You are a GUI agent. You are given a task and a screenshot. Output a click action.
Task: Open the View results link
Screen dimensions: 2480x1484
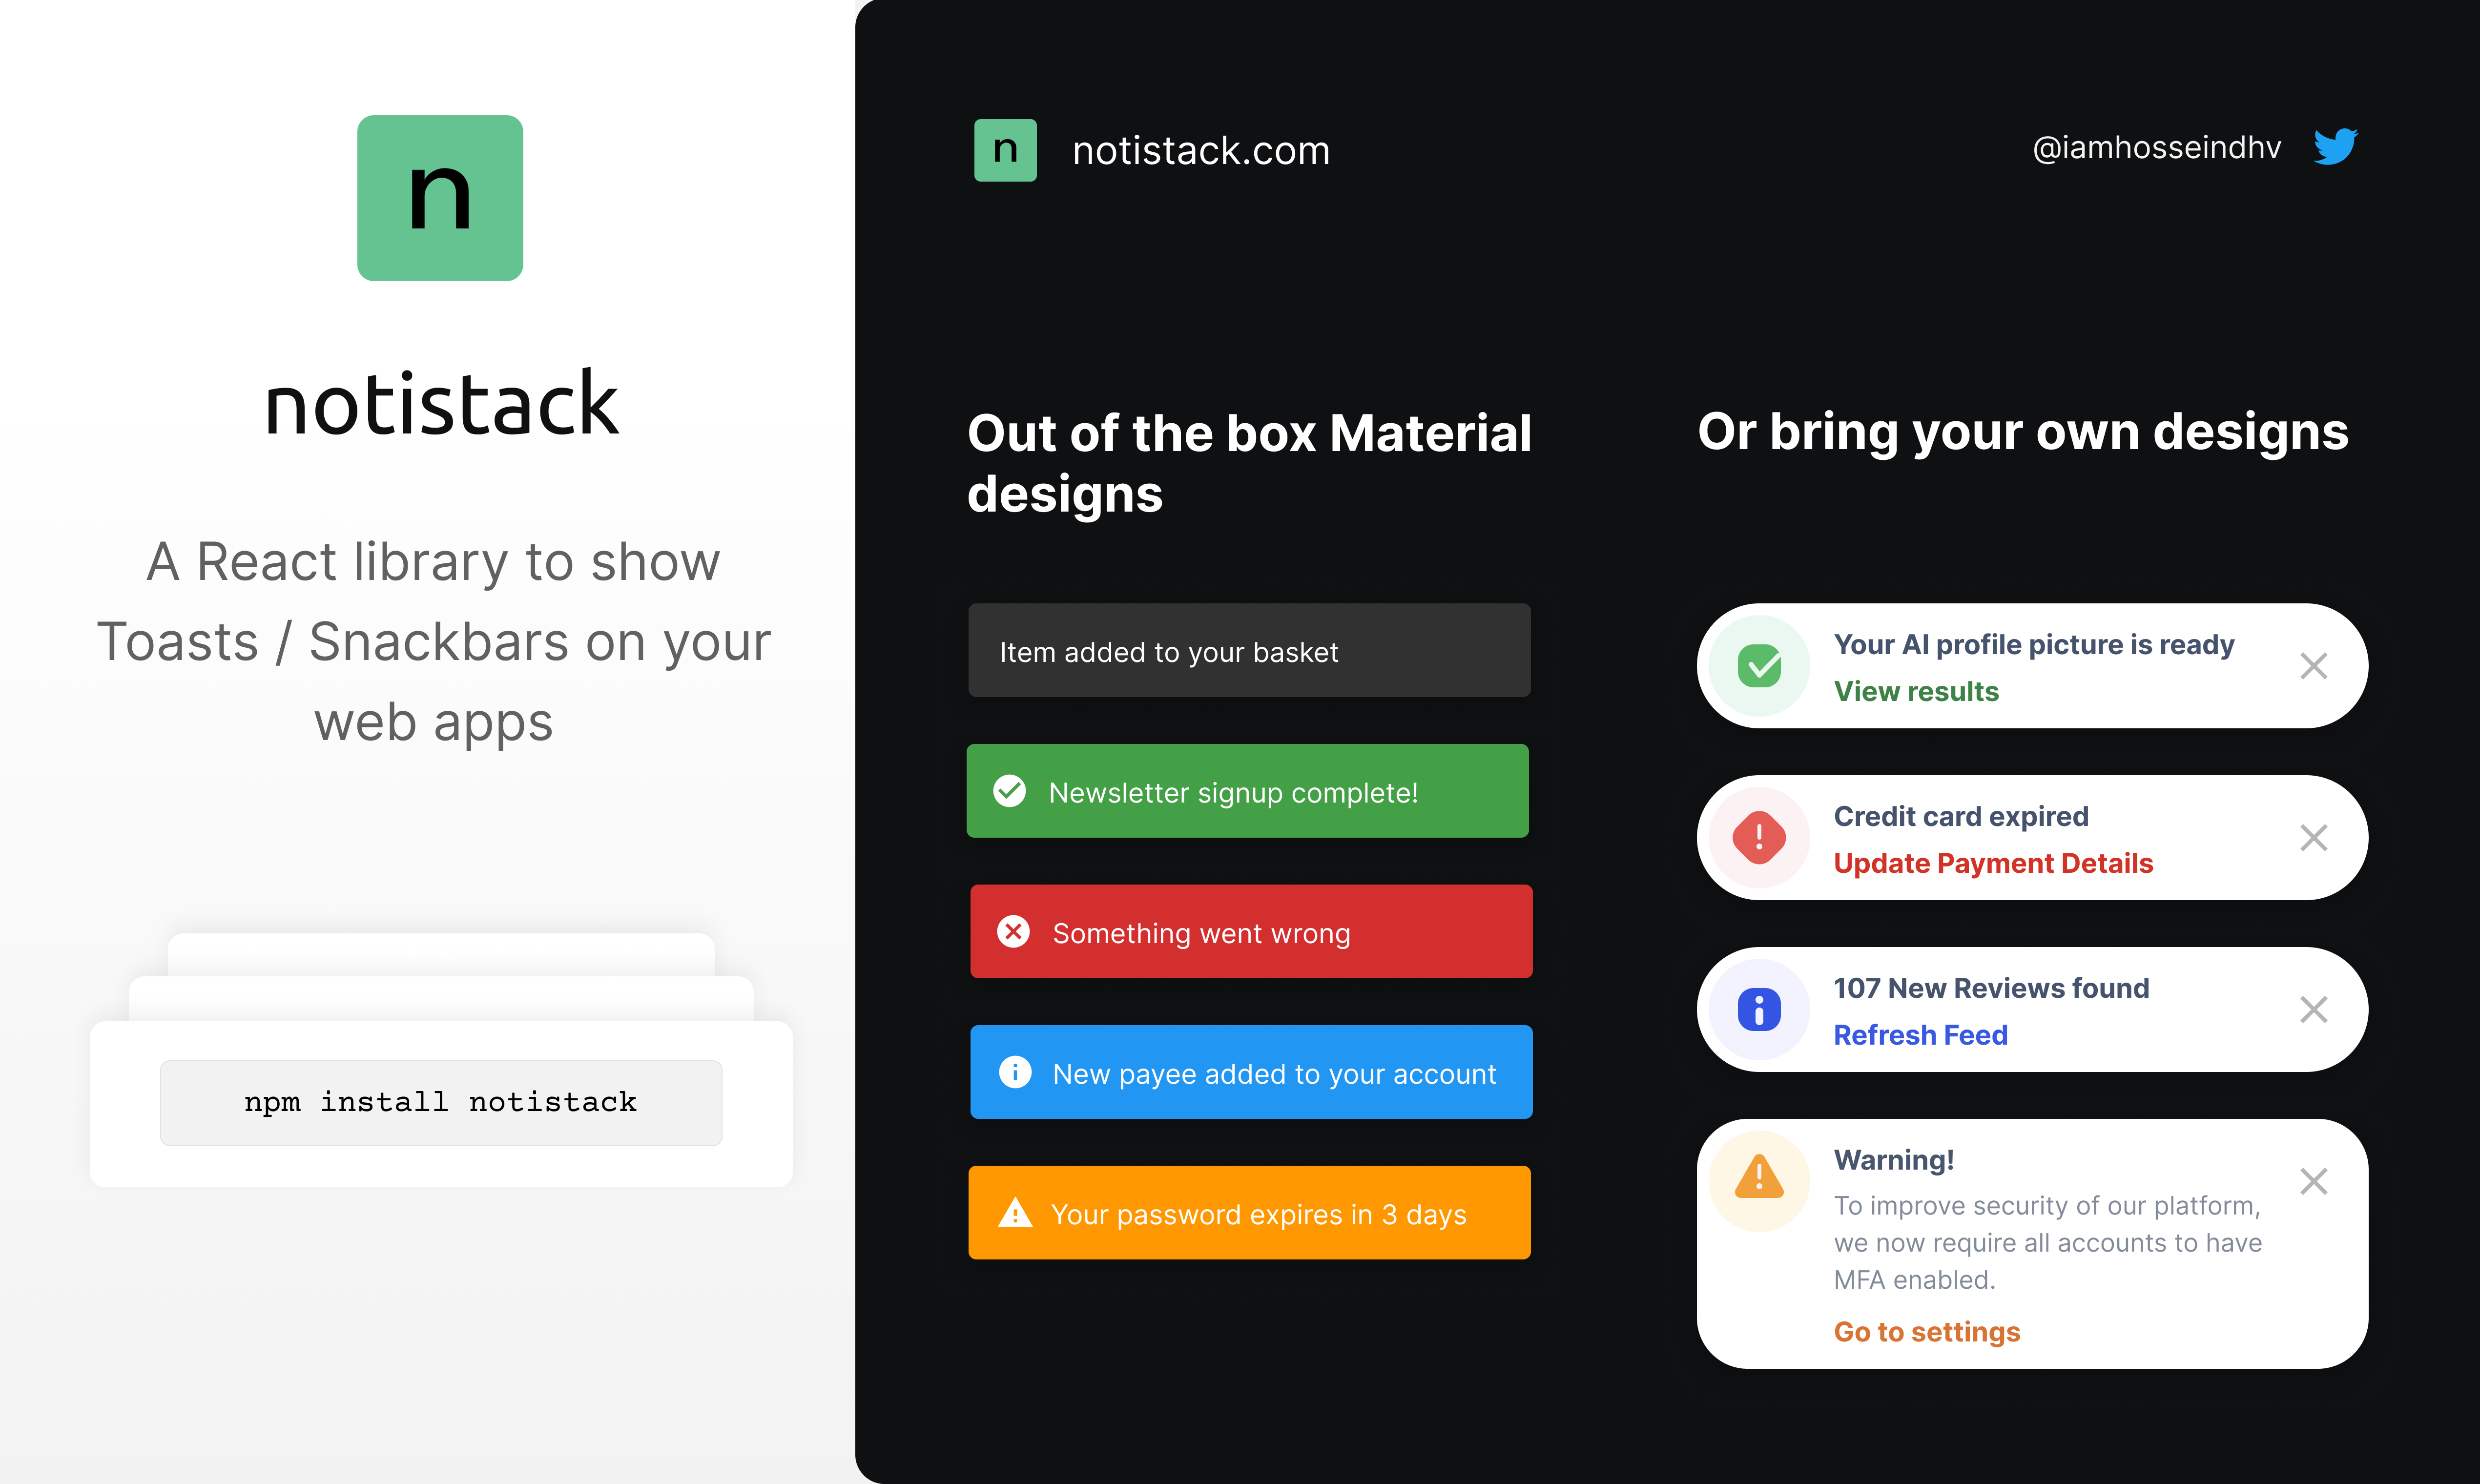[1916, 691]
